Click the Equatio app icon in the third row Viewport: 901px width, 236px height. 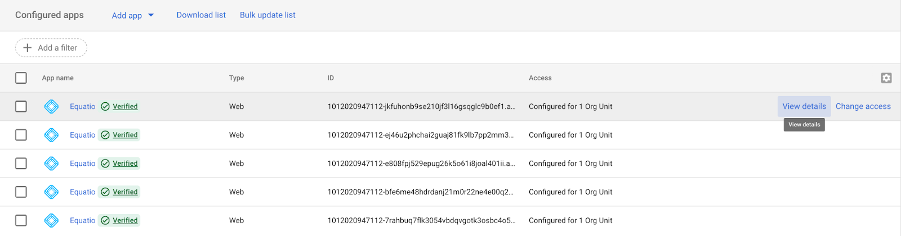point(51,164)
